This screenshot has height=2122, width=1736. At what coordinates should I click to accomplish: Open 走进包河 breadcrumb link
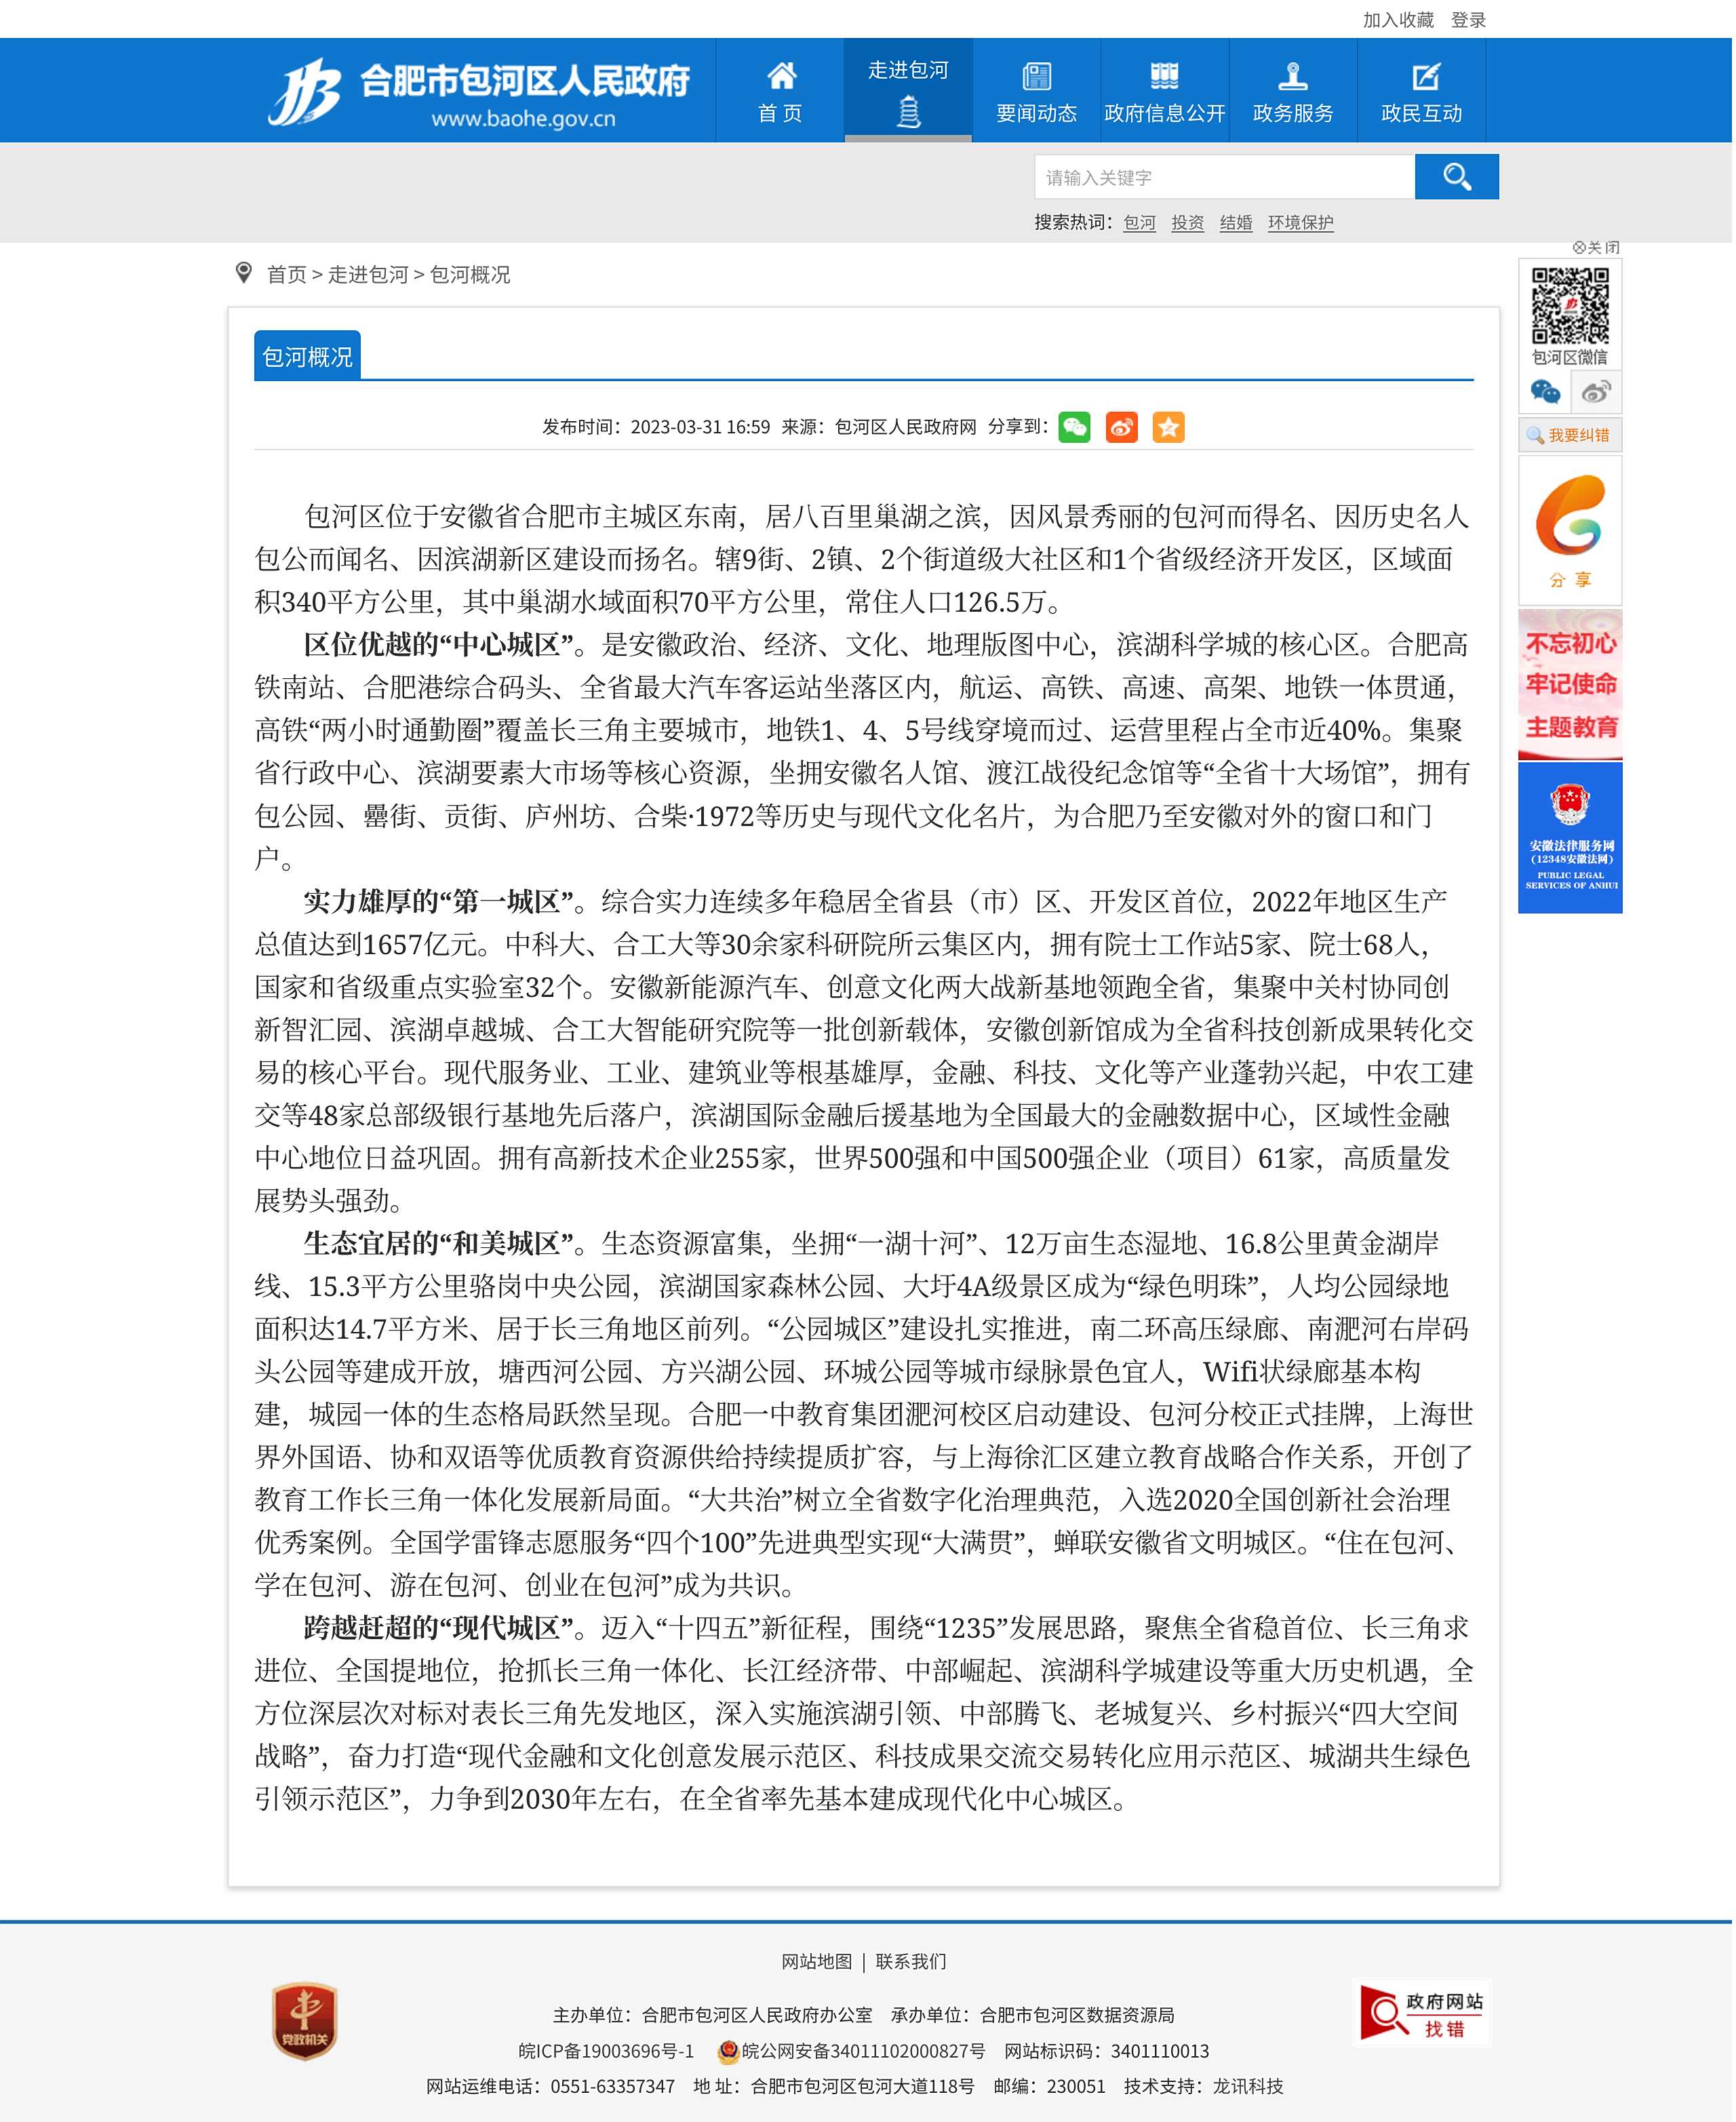(x=368, y=275)
